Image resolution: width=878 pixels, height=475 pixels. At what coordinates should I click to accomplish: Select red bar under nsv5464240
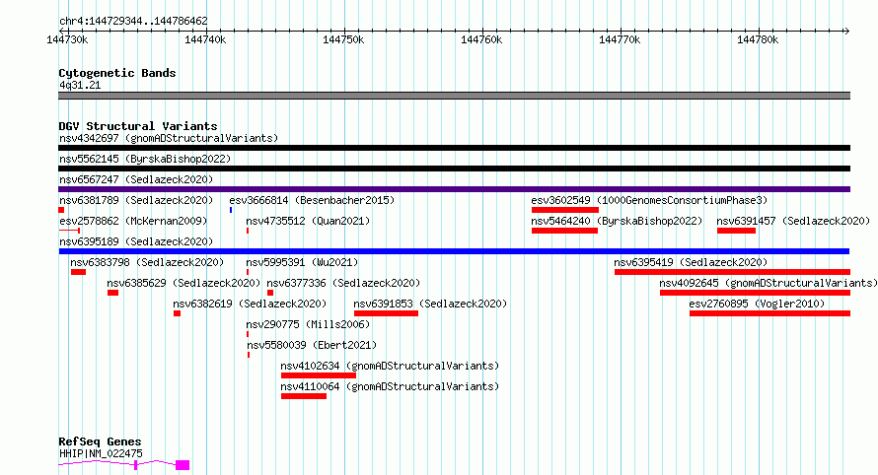(x=564, y=231)
